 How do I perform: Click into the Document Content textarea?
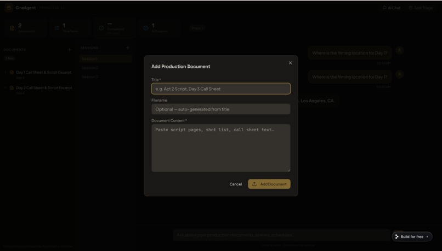click(x=220, y=148)
